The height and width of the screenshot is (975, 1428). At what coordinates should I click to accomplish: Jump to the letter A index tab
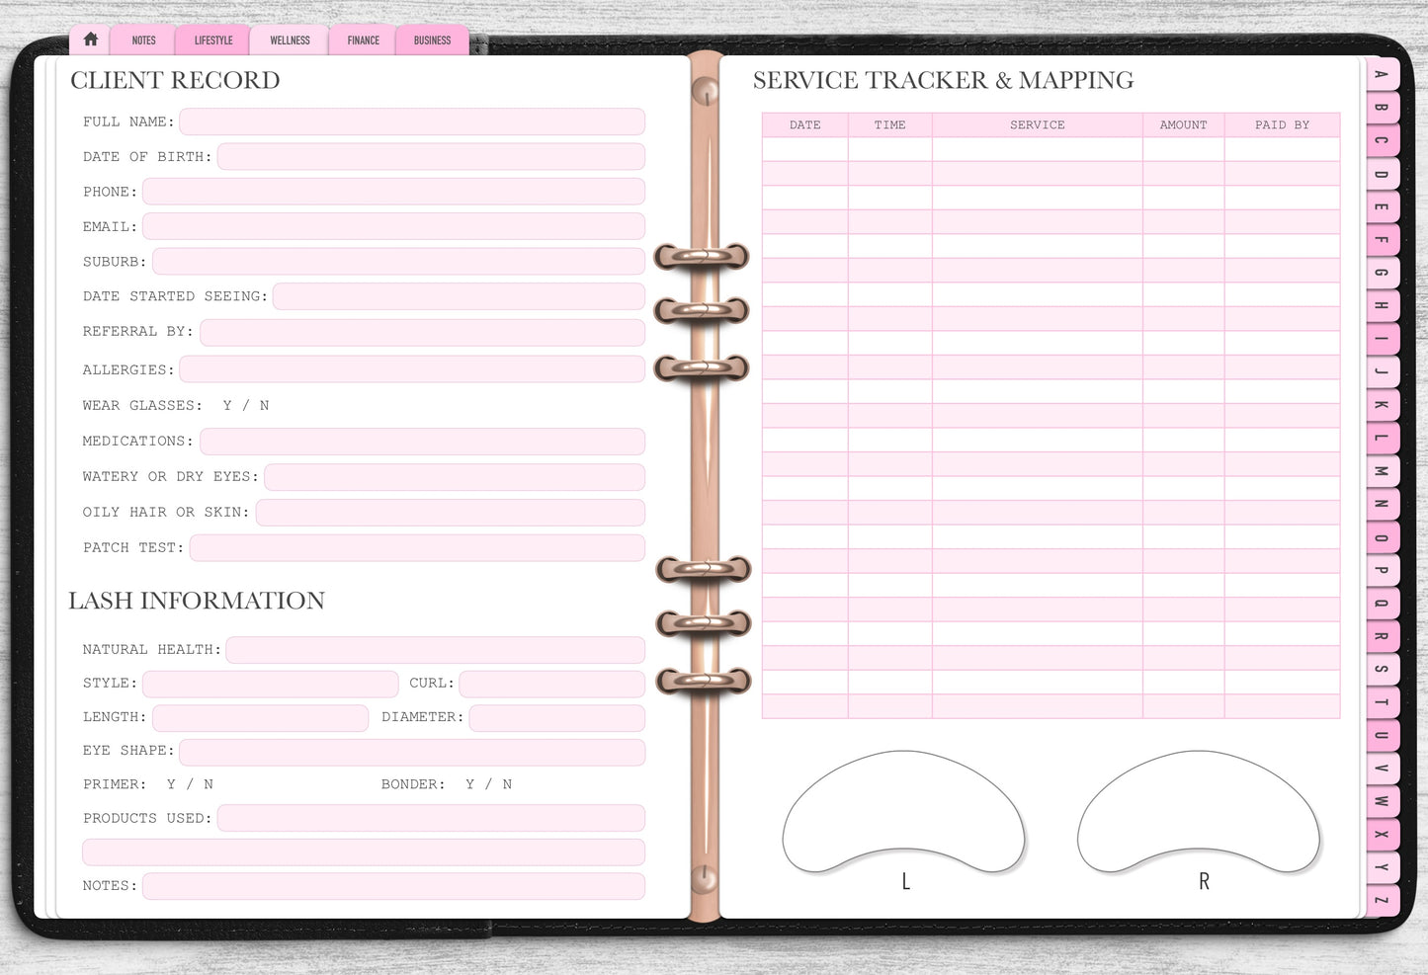click(x=1382, y=75)
